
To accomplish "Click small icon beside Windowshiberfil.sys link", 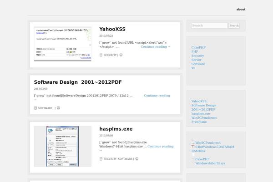I will tap(193, 163).
